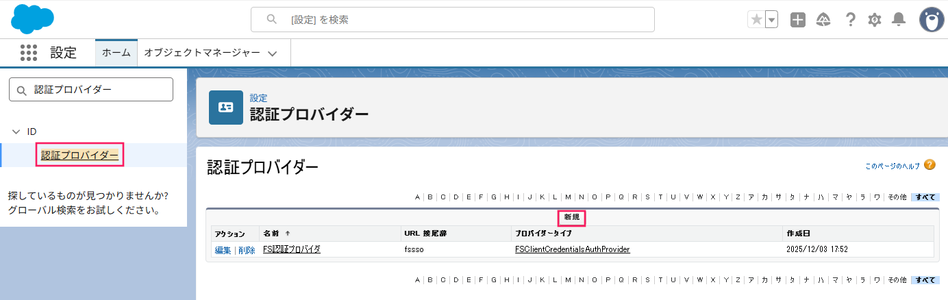Filter by カ in top index
The width and height of the screenshot is (948, 300).
click(x=764, y=197)
